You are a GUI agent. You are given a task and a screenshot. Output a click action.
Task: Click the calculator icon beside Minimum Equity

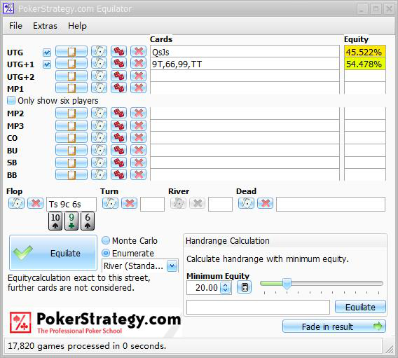pos(244,287)
